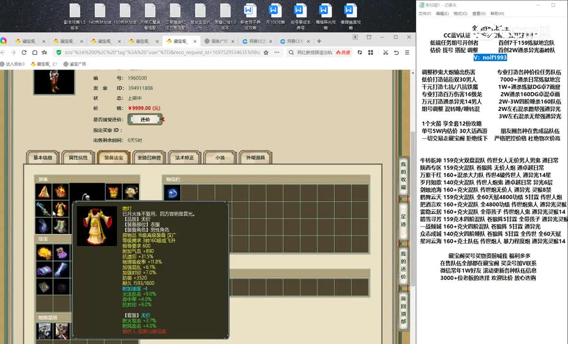
Task: Click the undo closed-tab arrow icon
Action: pos(396,53)
